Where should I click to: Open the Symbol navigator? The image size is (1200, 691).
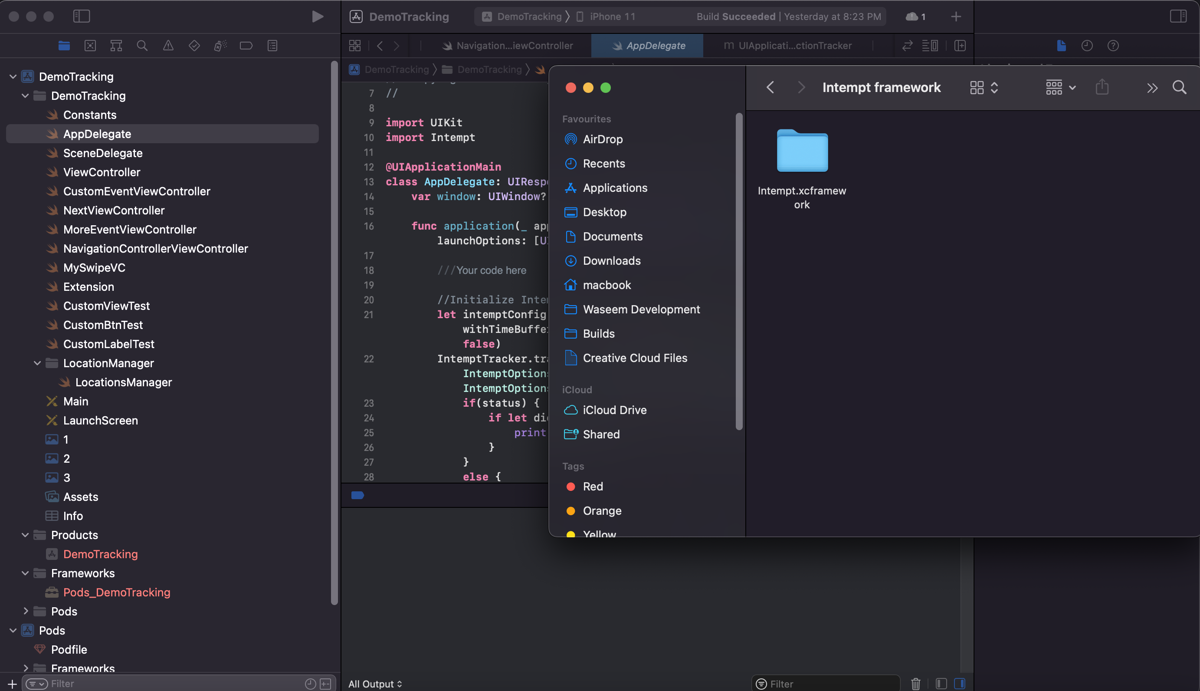[116, 46]
